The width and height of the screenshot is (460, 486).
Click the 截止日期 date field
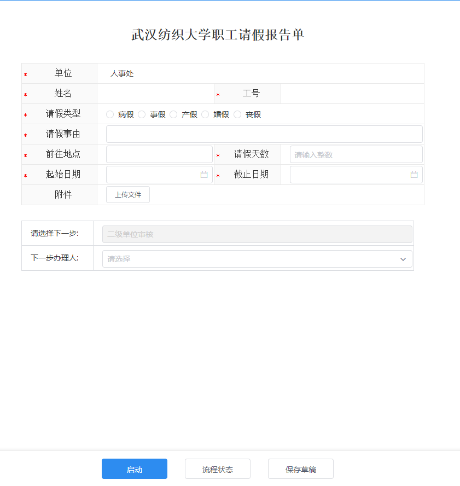356,175
